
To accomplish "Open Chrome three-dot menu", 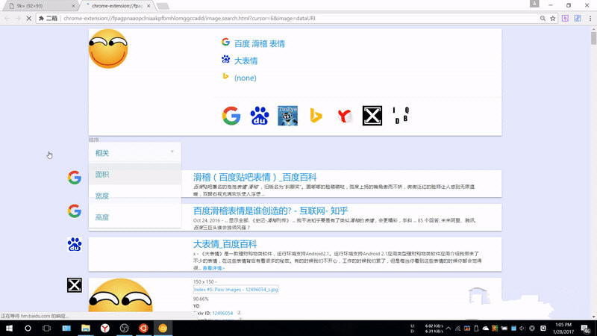I will pos(590,18).
